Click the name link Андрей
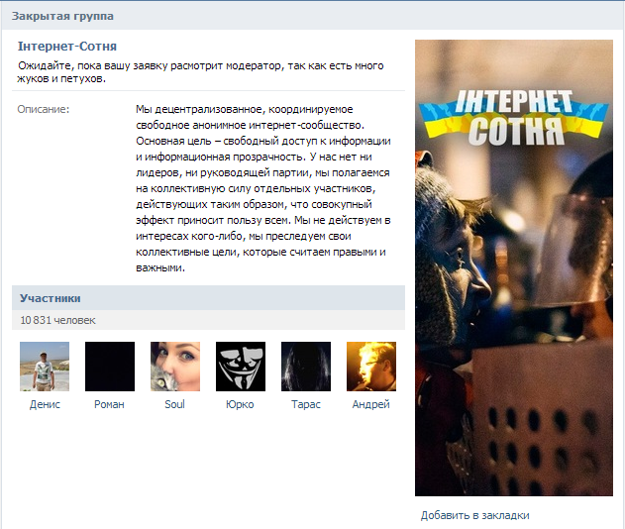625x529 pixels. click(370, 404)
